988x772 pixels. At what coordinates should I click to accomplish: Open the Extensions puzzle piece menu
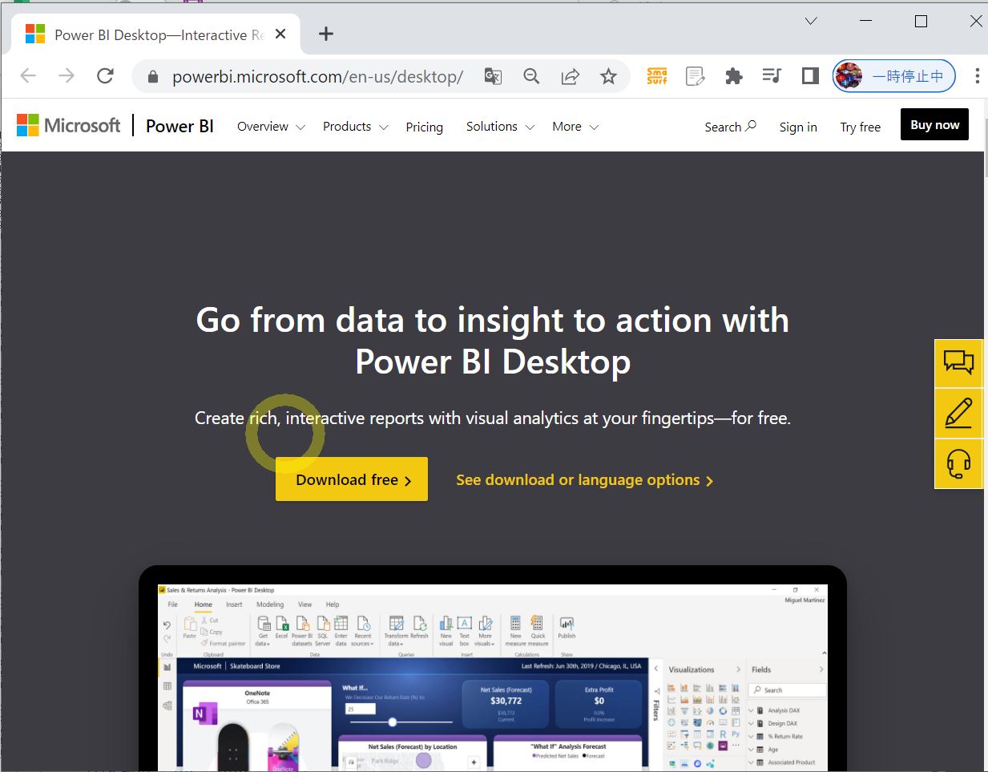[733, 76]
